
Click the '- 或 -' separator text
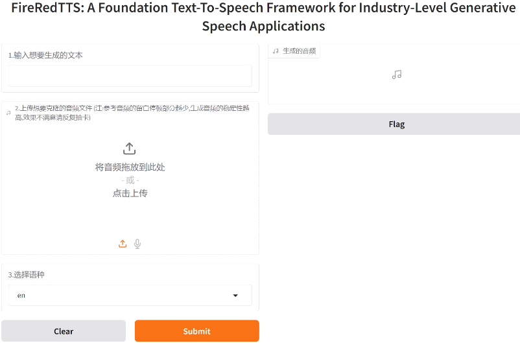tap(130, 180)
